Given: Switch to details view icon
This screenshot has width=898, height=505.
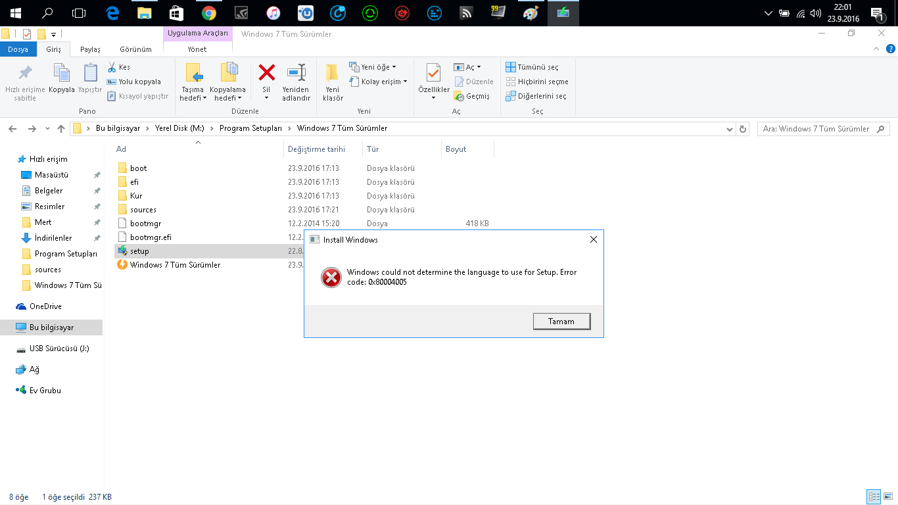Looking at the screenshot, I should point(874,497).
